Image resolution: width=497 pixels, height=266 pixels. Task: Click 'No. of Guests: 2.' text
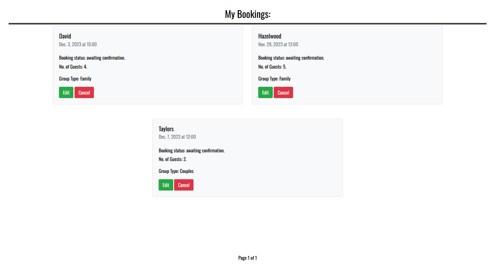[173, 159]
